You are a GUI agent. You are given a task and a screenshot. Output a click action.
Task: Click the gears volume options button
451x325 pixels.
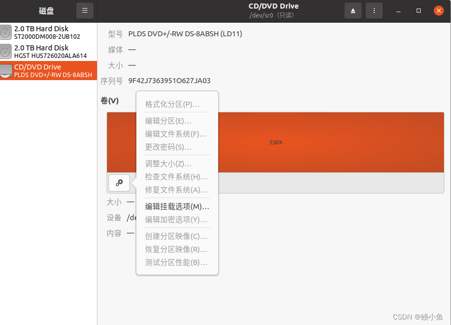coord(119,183)
